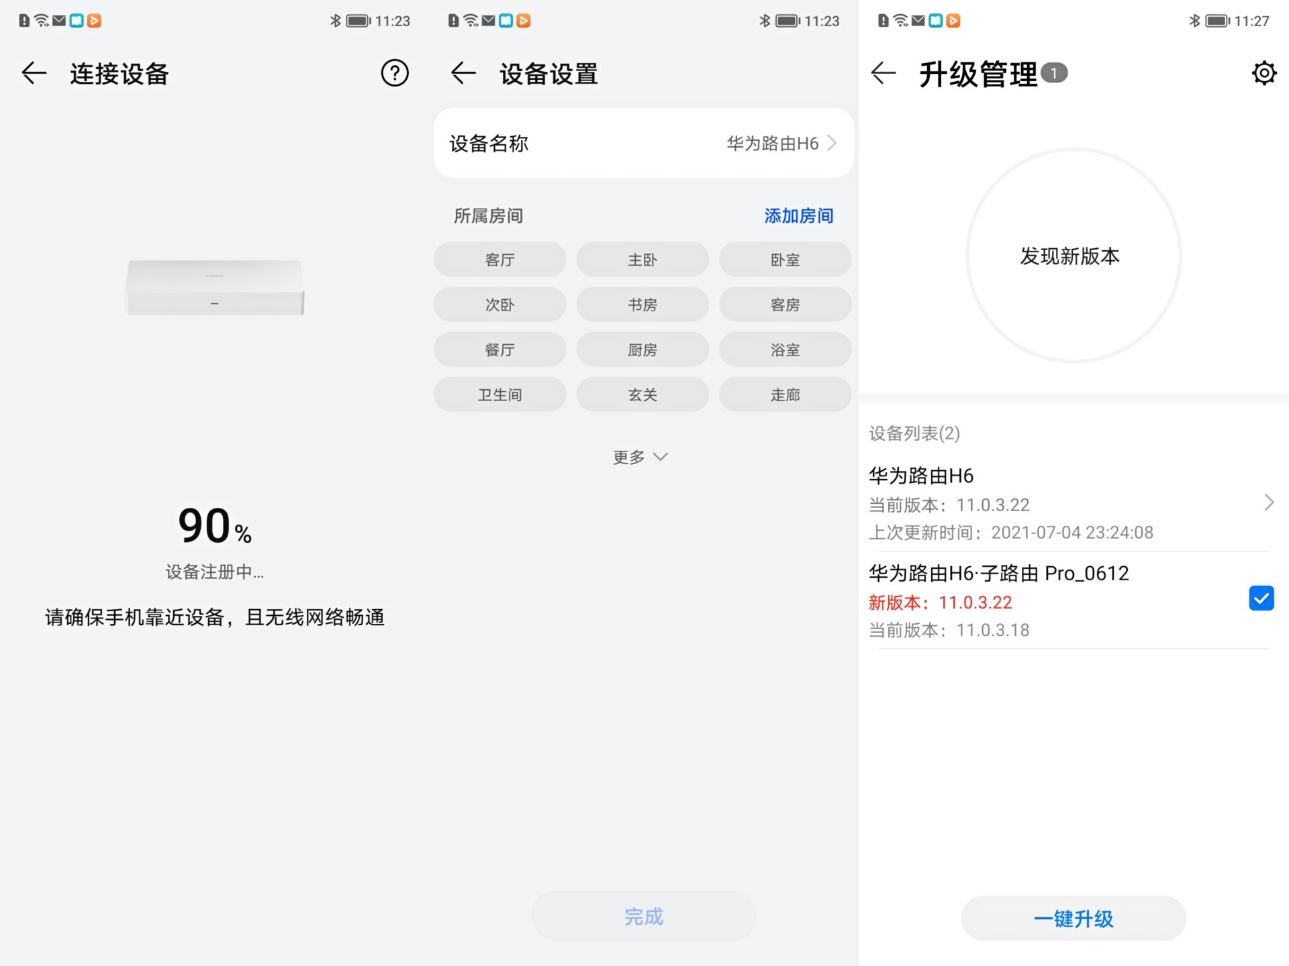The width and height of the screenshot is (1289, 966).
Task: Tap 华为路由H6·子路由 Pro_0612 device name
Action: [x=999, y=574]
